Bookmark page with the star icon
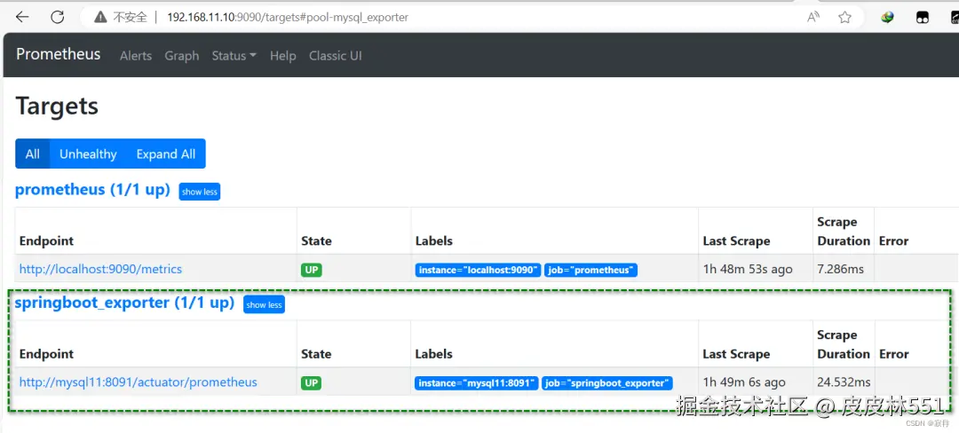 [844, 17]
